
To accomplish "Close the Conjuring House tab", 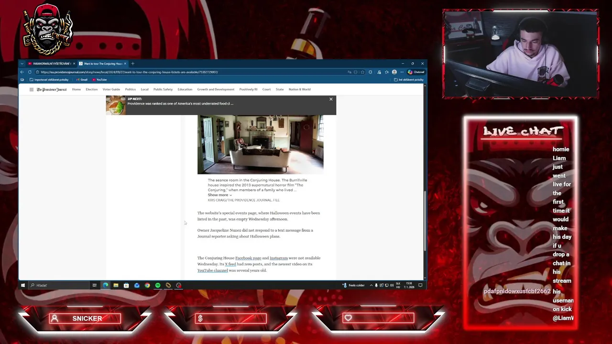I will pos(125,64).
